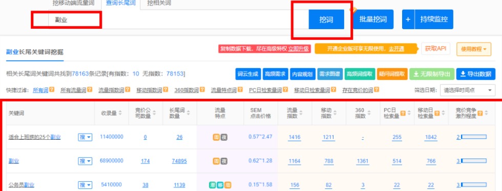Click the 副业长尾关键词挖掘 section tab
This screenshot has width=502, height=191.
coord(35,52)
